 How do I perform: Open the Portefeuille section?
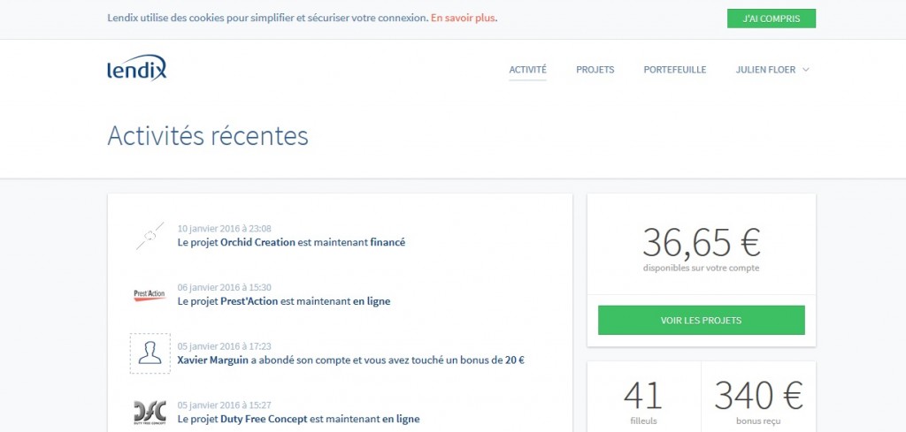674,70
